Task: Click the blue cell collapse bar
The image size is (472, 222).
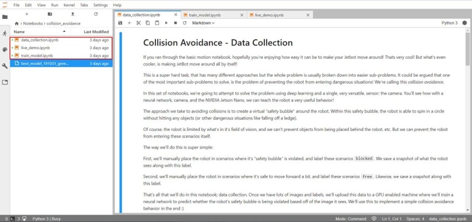Action: (121, 122)
